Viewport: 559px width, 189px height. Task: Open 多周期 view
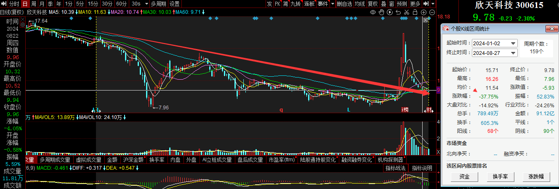159,4
